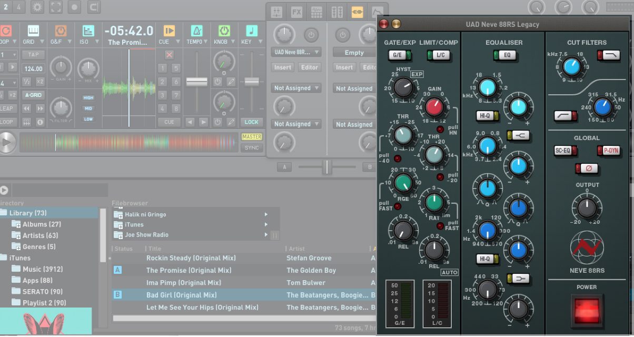Select the GRID piano-keys icon
The height and width of the screenshot is (337, 634).
(x=33, y=31)
